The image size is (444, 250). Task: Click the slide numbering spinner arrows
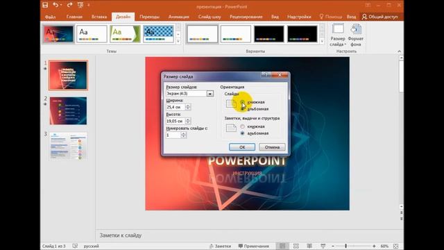tap(183, 135)
